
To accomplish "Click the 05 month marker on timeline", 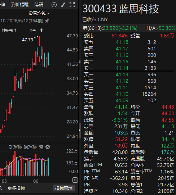I will coord(4,181).
